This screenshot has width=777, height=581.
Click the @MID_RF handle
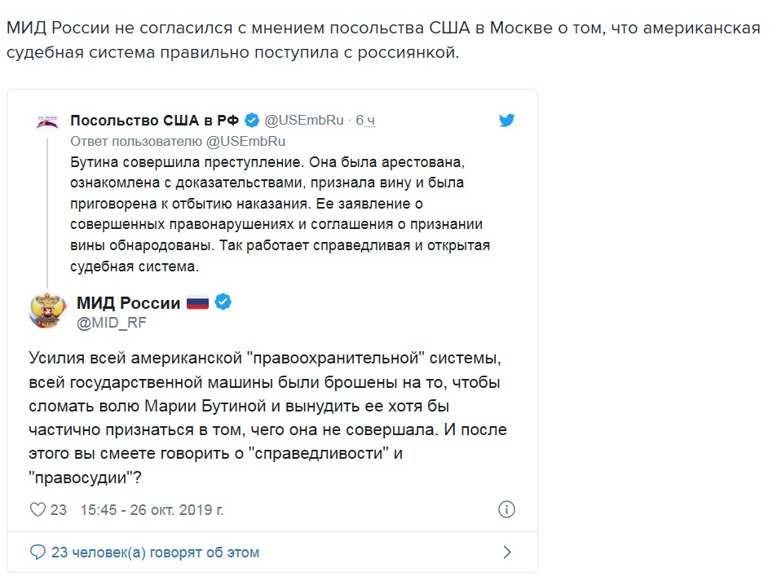pyautogui.click(x=112, y=323)
